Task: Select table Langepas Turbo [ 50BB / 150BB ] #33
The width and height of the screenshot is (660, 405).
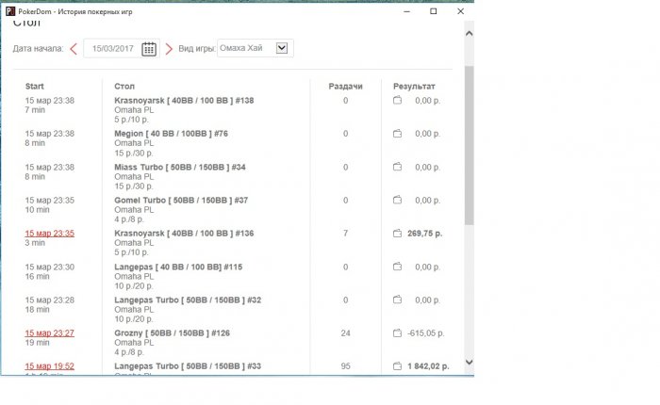Action: click(188, 366)
